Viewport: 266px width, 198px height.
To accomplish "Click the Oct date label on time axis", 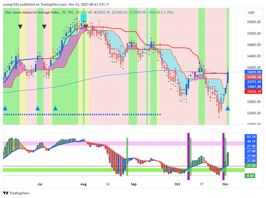I will click(x=177, y=184).
